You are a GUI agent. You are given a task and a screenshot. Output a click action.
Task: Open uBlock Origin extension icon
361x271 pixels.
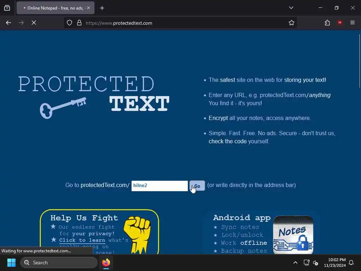[340, 23]
